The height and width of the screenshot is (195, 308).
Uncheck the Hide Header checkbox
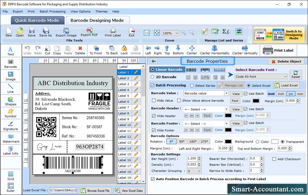pyautogui.click(x=154, y=116)
